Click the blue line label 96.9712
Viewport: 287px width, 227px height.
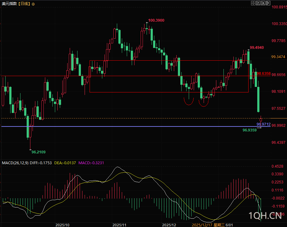pyautogui.click(x=263, y=124)
